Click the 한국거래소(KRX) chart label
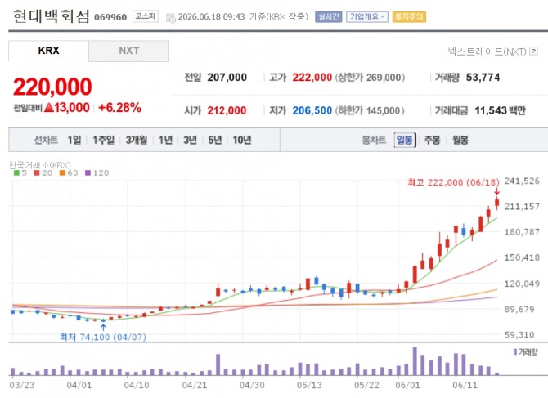 (x=39, y=165)
